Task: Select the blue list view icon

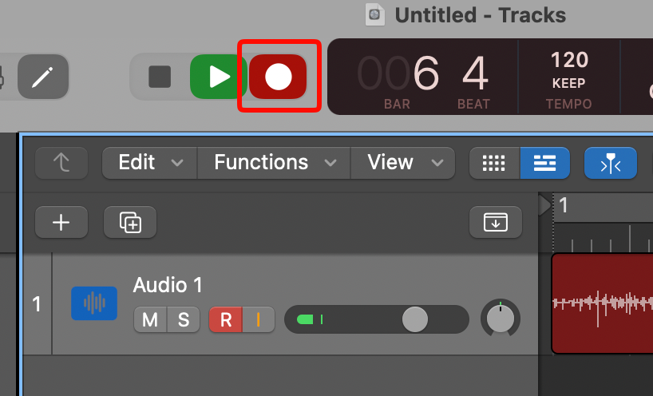Action: coord(544,163)
